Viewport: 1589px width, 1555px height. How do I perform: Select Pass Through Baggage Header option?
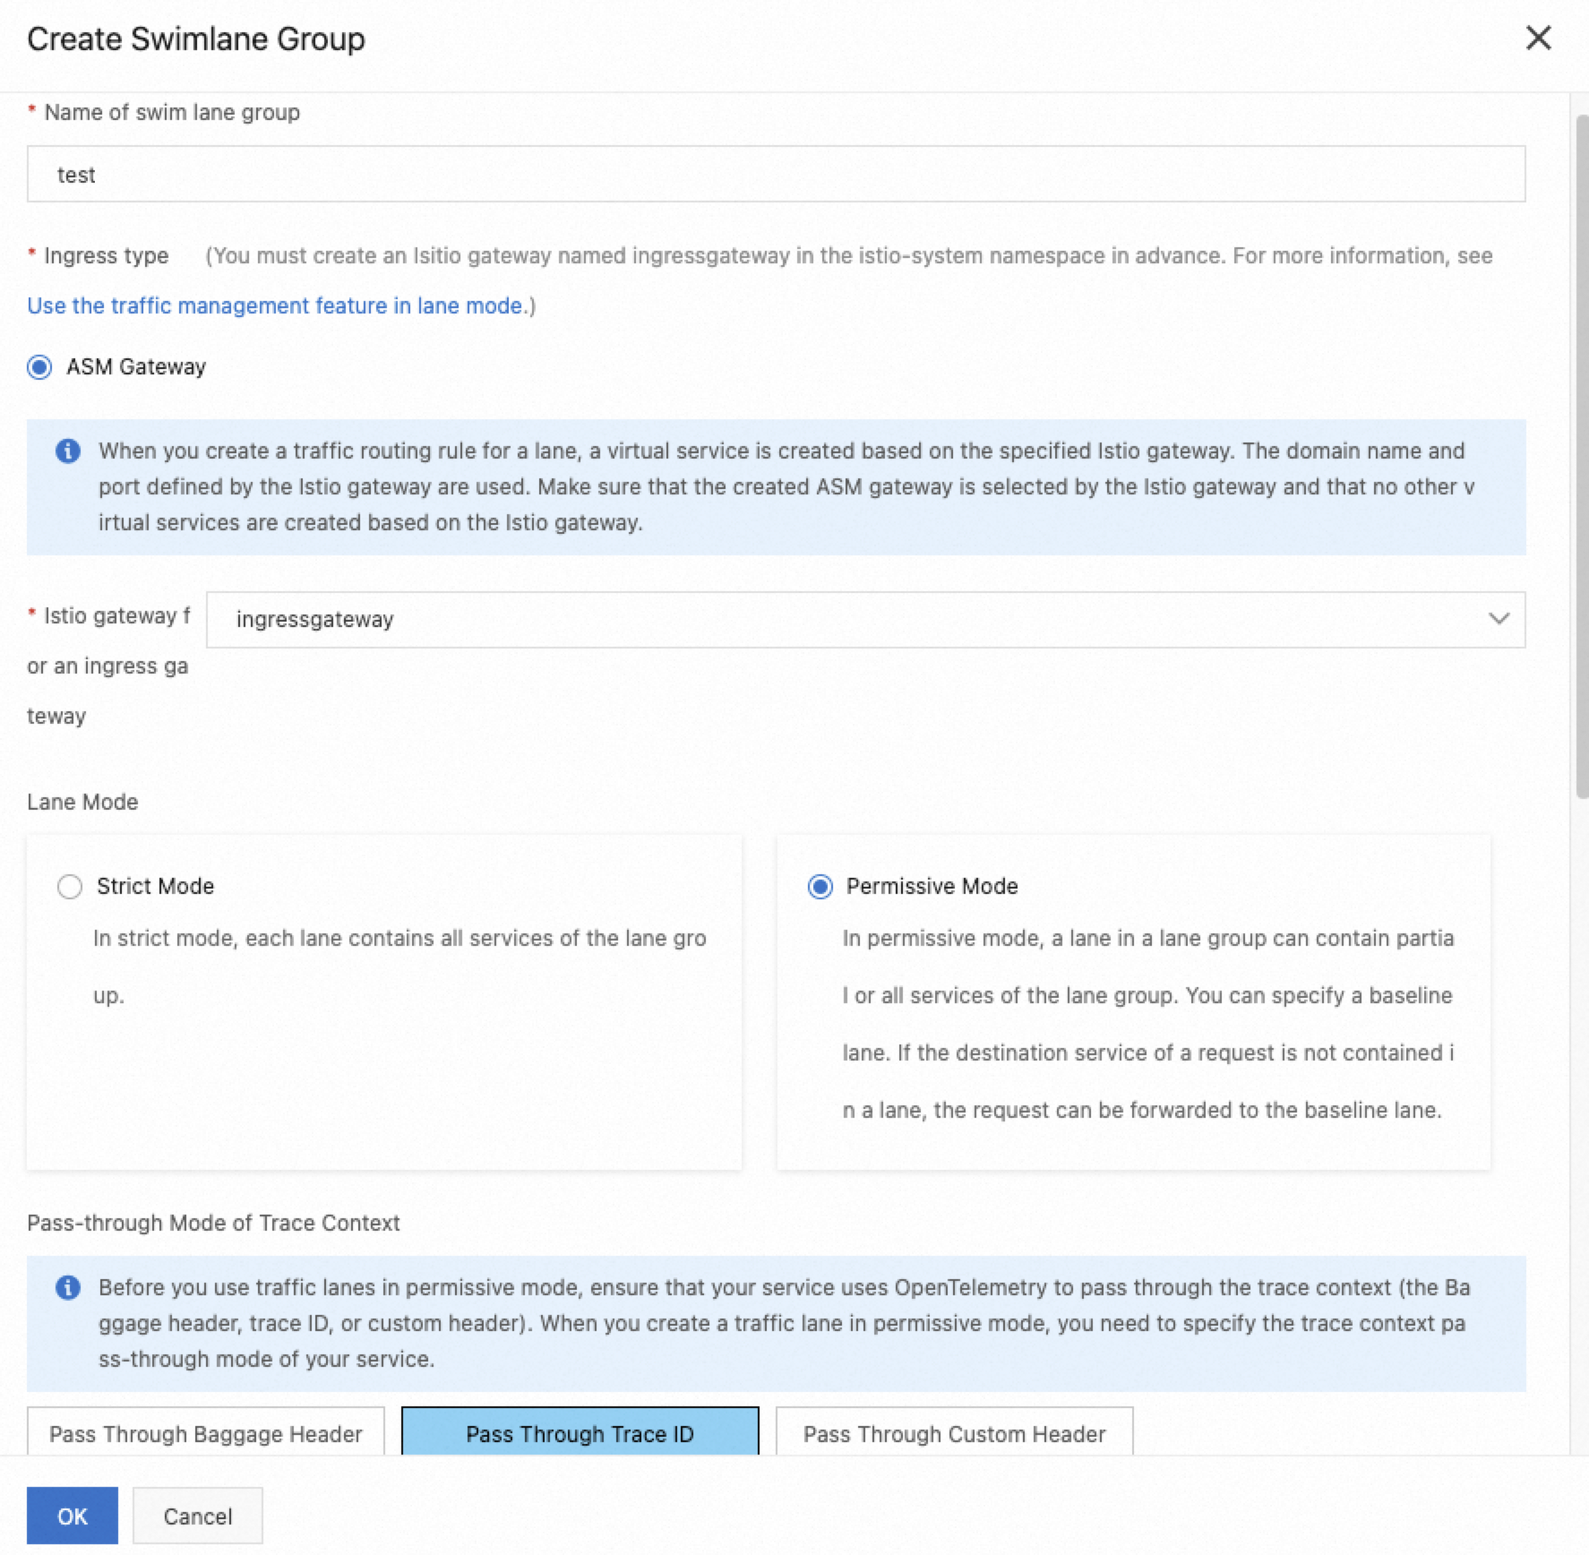(206, 1433)
